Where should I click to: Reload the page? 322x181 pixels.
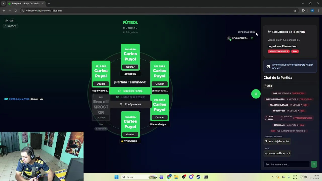16,11
